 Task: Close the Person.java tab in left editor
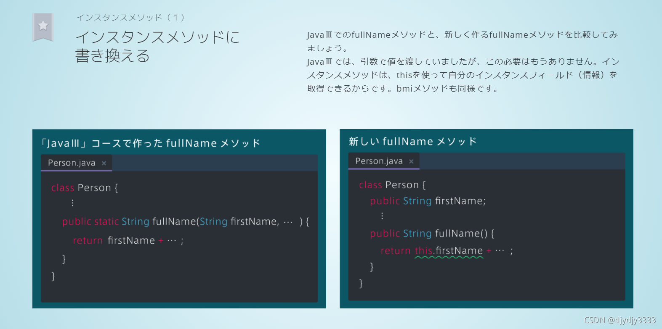tap(104, 163)
